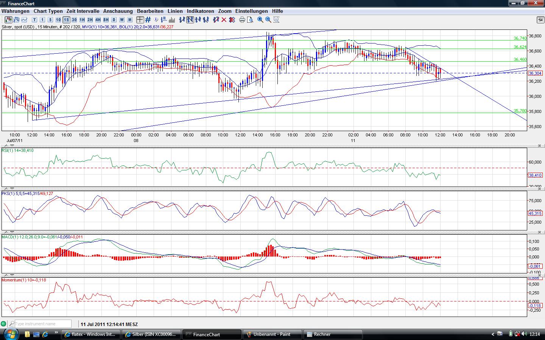
Task: Click the Type instrument name search field
Action: [x=43, y=324]
